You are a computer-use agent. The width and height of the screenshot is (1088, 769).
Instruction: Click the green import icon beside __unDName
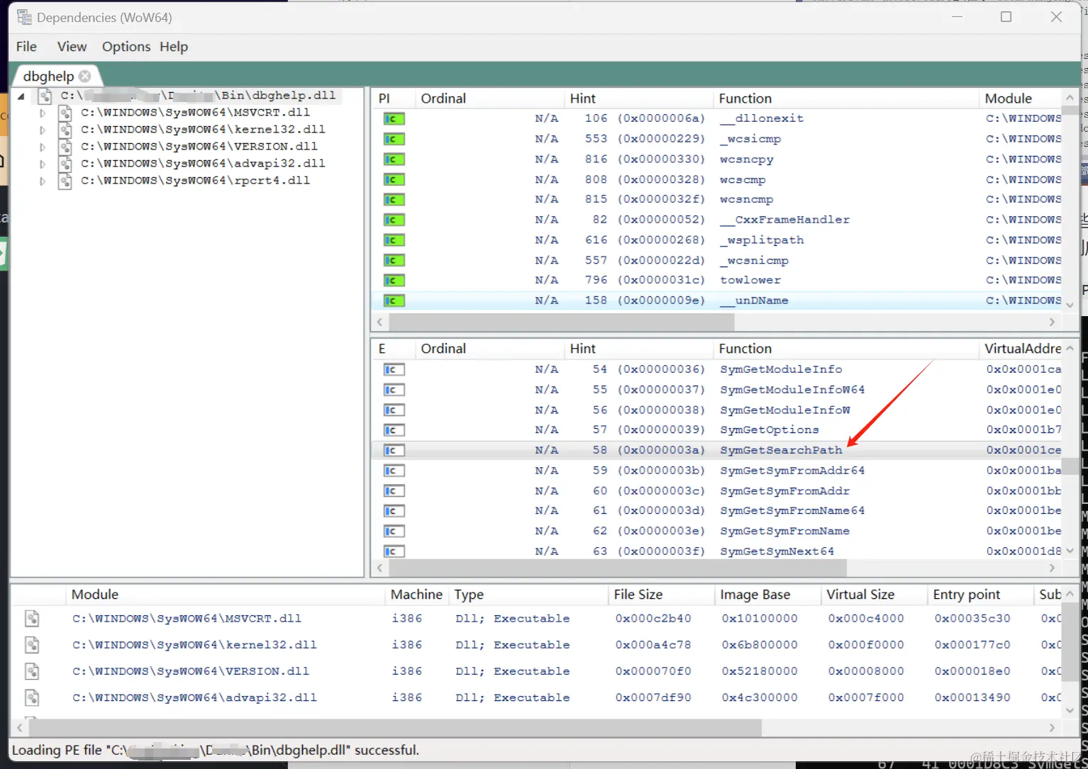394,301
